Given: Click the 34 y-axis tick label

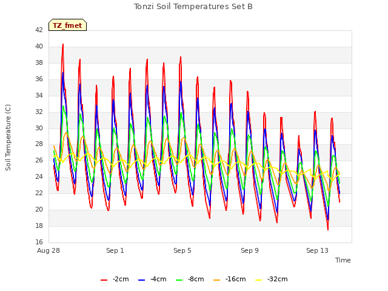Looking at the screenshot, I should tap(39, 95).
